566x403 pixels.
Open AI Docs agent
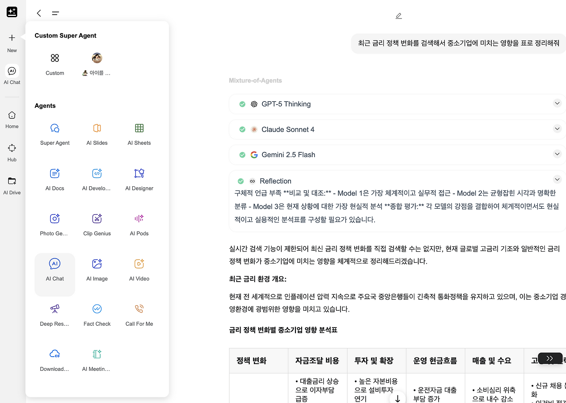pyautogui.click(x=55, y=180)
